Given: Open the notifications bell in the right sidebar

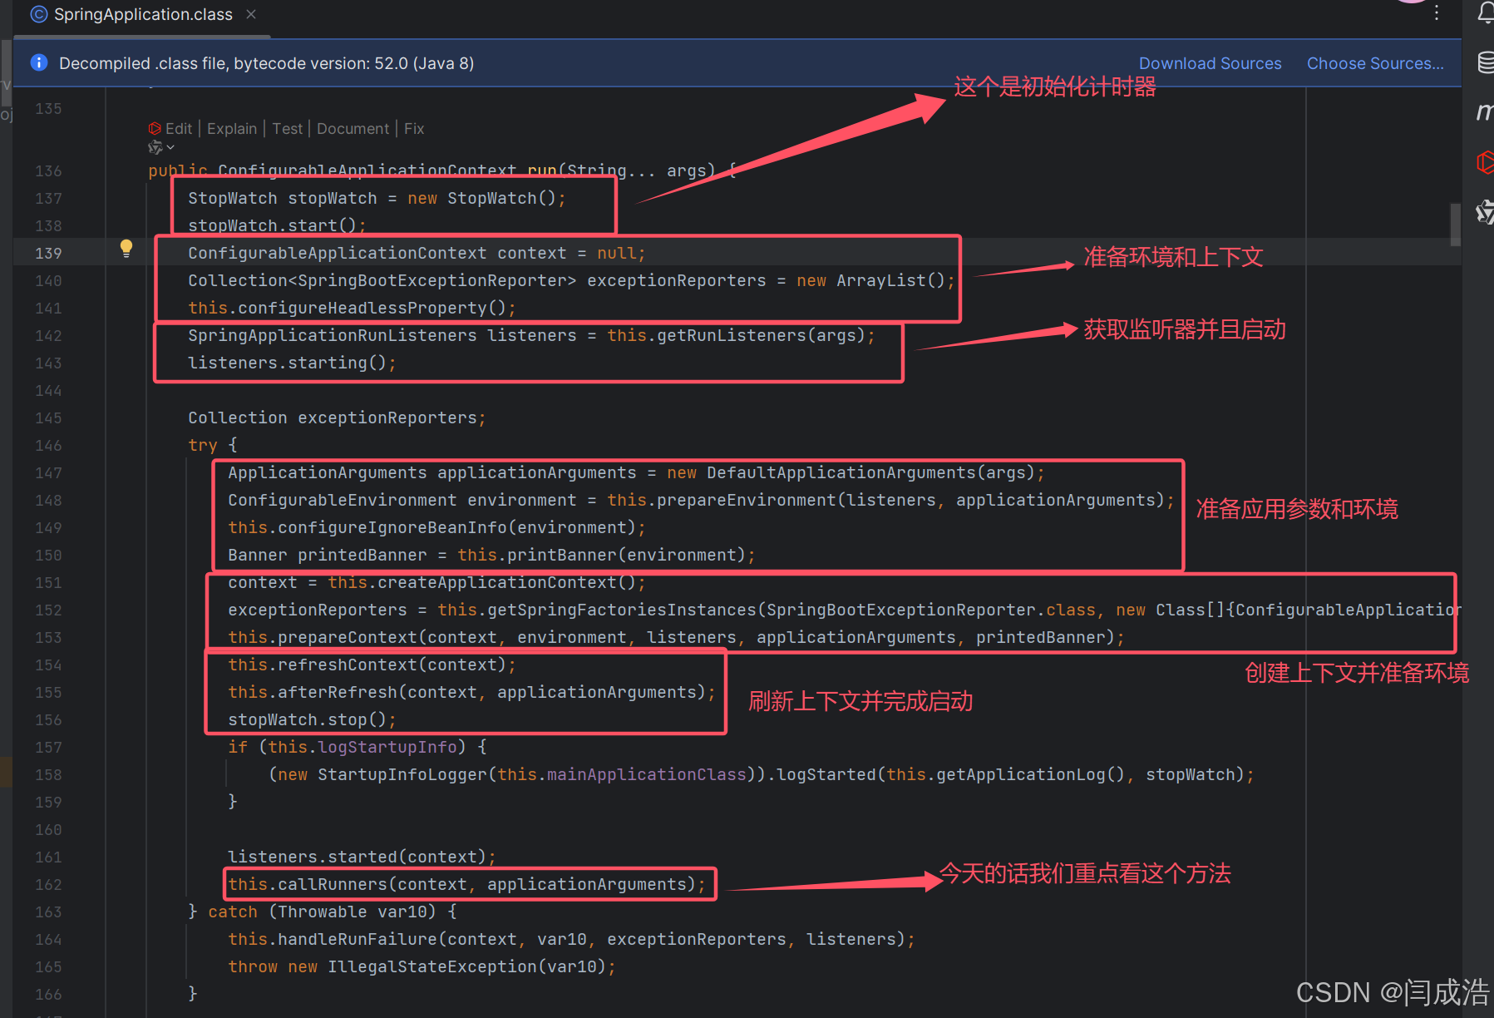Looking at the screenshot, I should [x=1485, y=12].
